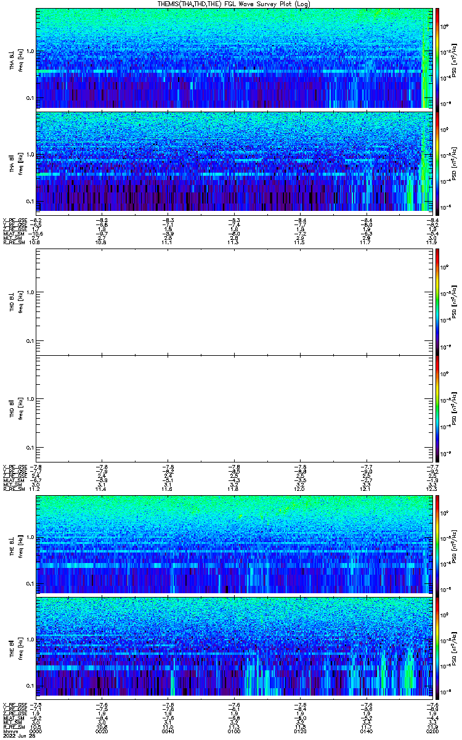Screen dimensions: 462x740
Task: Click the THA B-perpendicular freq [Hz] axis label
Action: pos(20,59)
